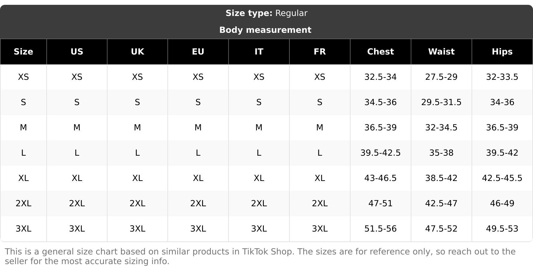Screen dimensions: 533x271
Task: Click the FR column header
Action: pyautogui.click(x=320, y=51)
